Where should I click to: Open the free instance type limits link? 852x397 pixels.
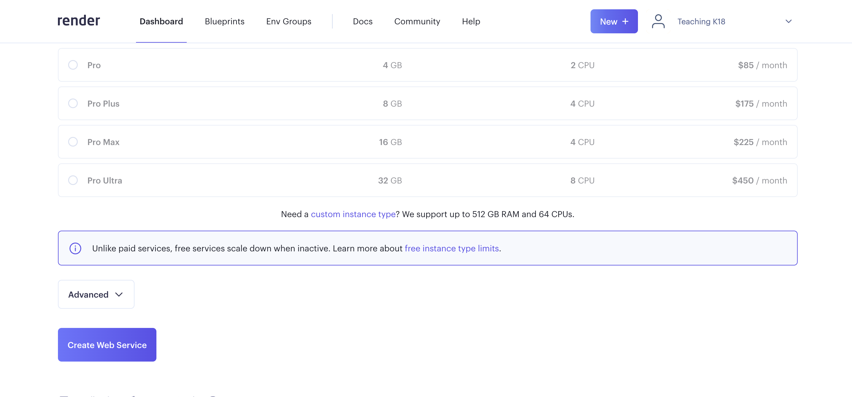click(452, 248)
